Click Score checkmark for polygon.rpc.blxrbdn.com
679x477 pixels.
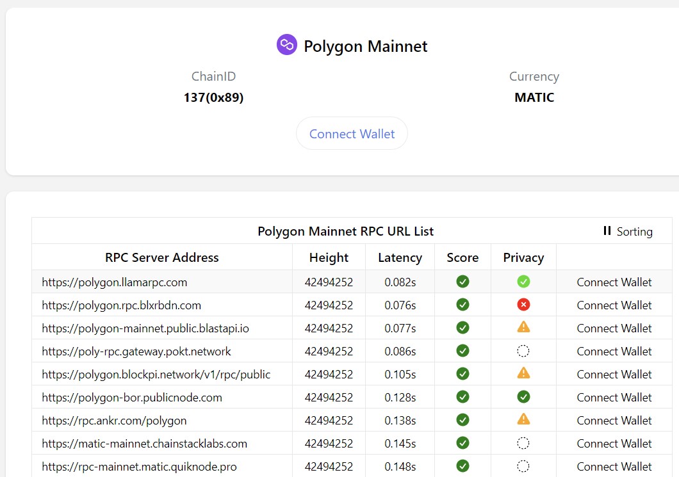tap(462, 305)
